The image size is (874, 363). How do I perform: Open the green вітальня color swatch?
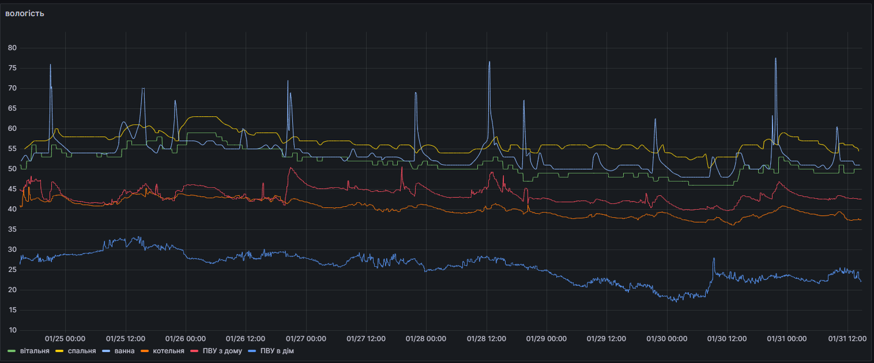(x=12, y=351)
